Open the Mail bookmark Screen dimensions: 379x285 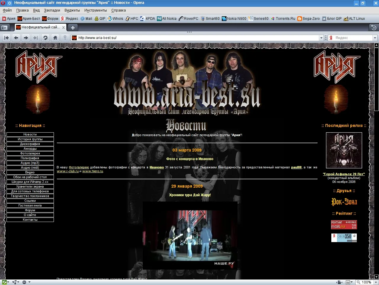(x=86, y=19)
